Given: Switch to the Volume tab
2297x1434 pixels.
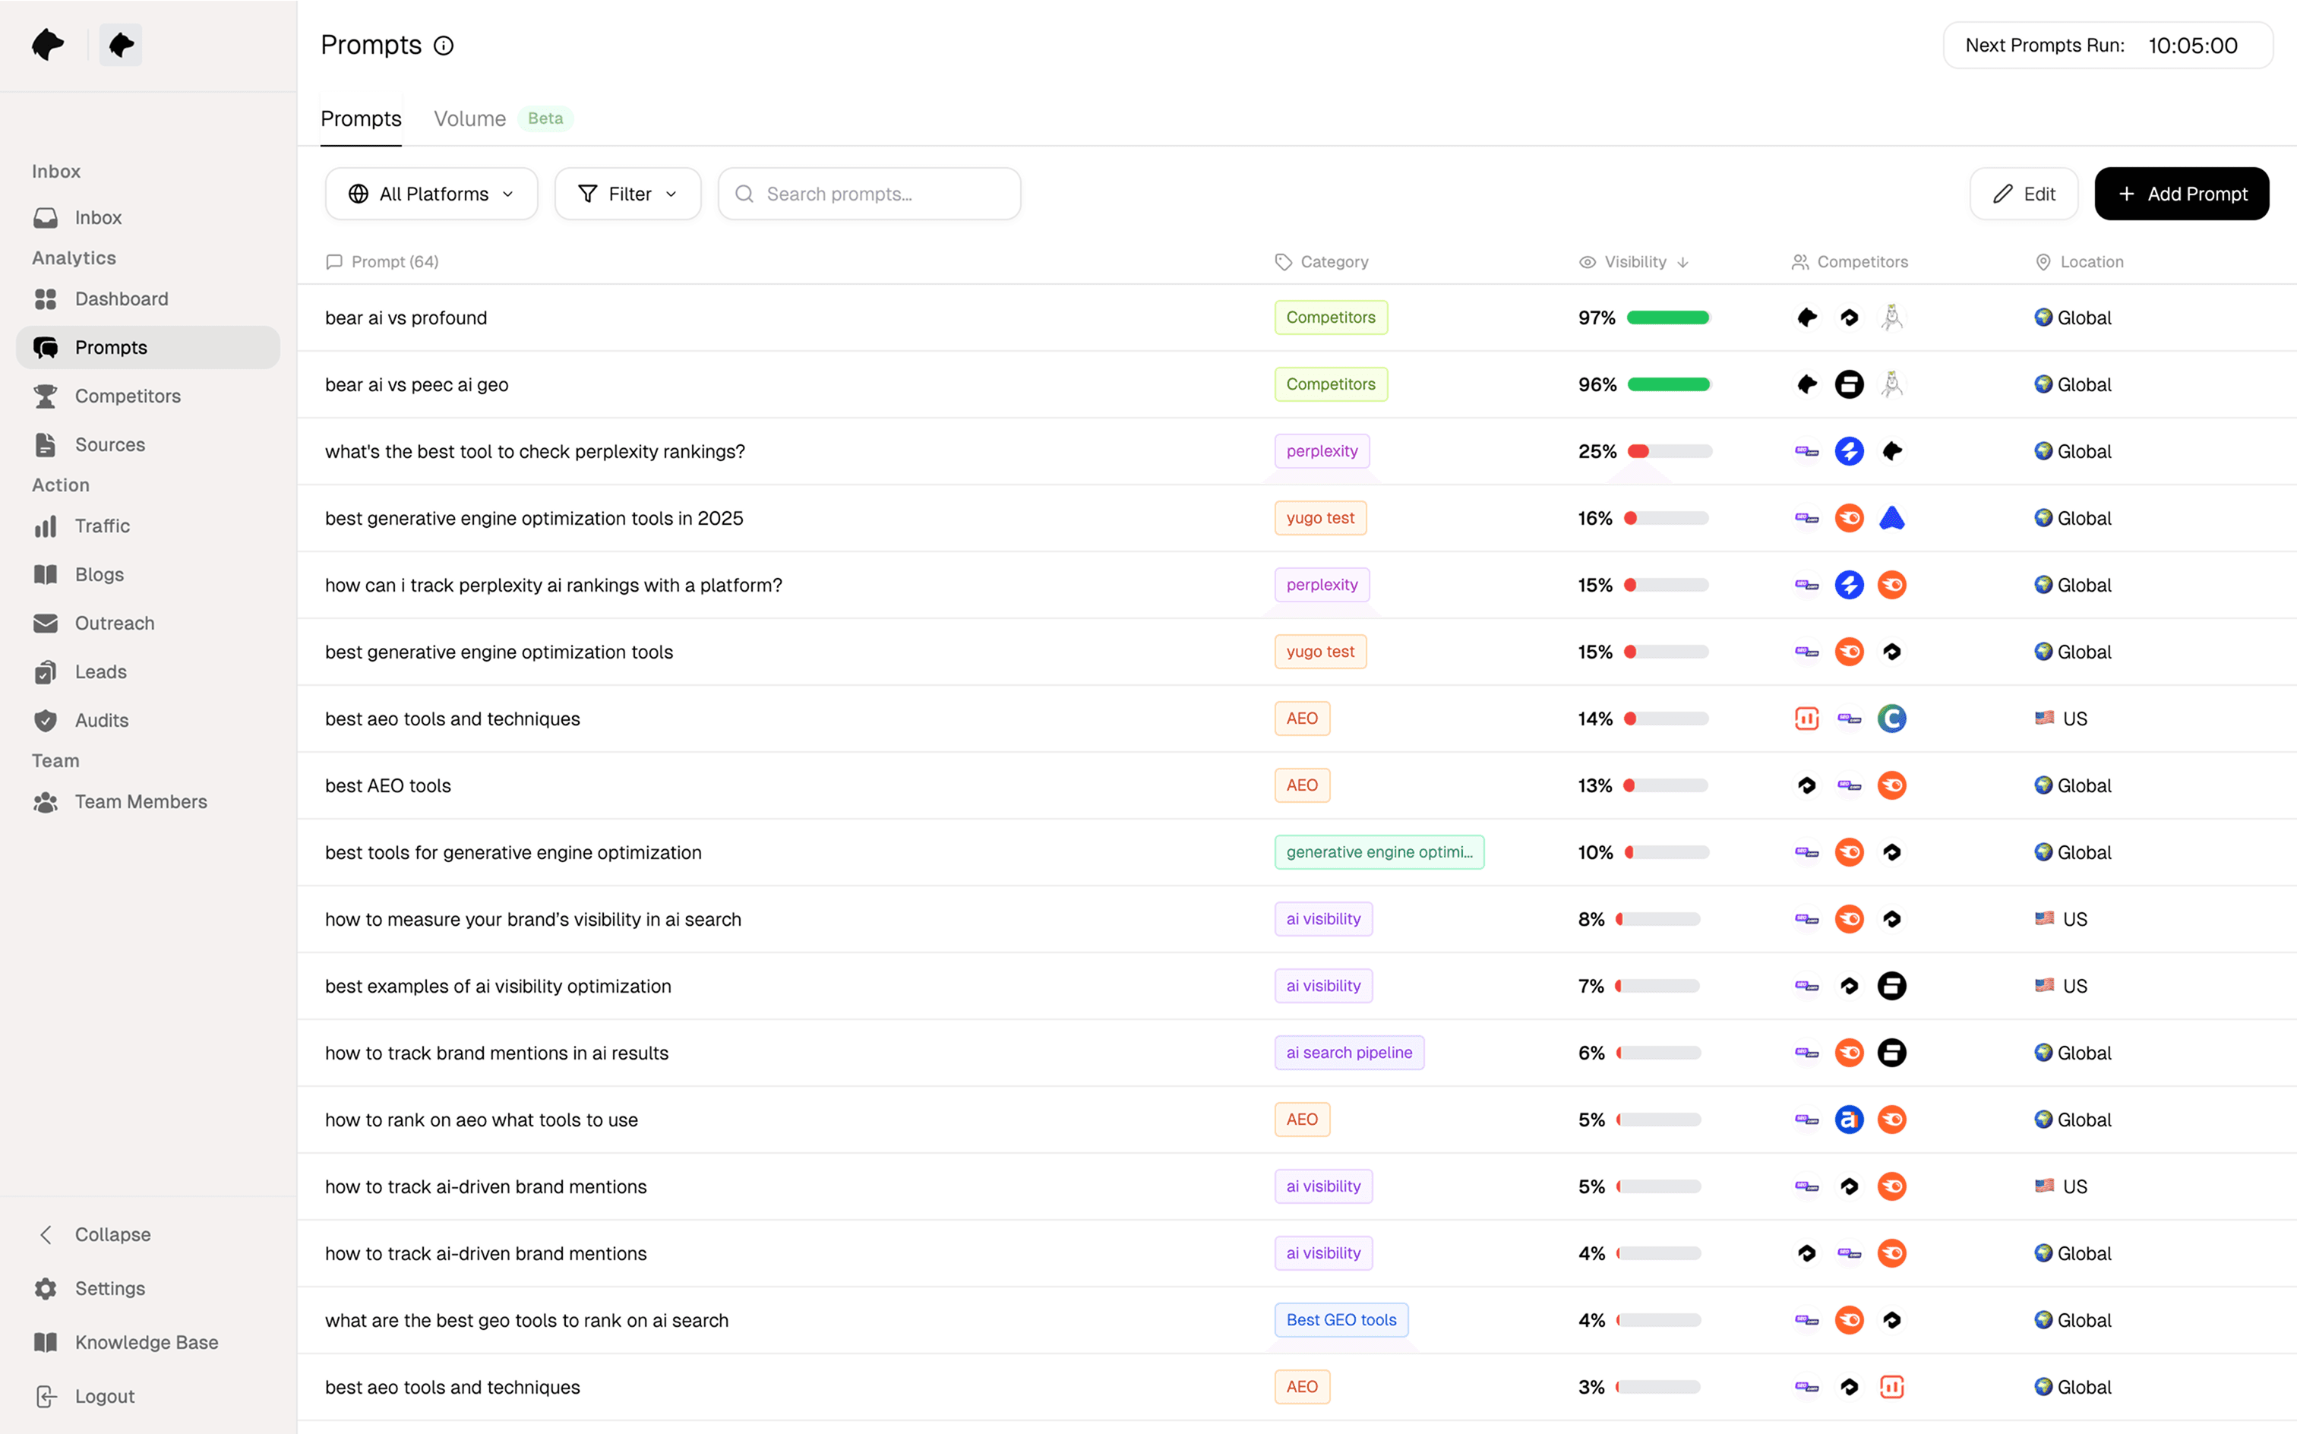Looking at the screenshot, I should point(469,118).
